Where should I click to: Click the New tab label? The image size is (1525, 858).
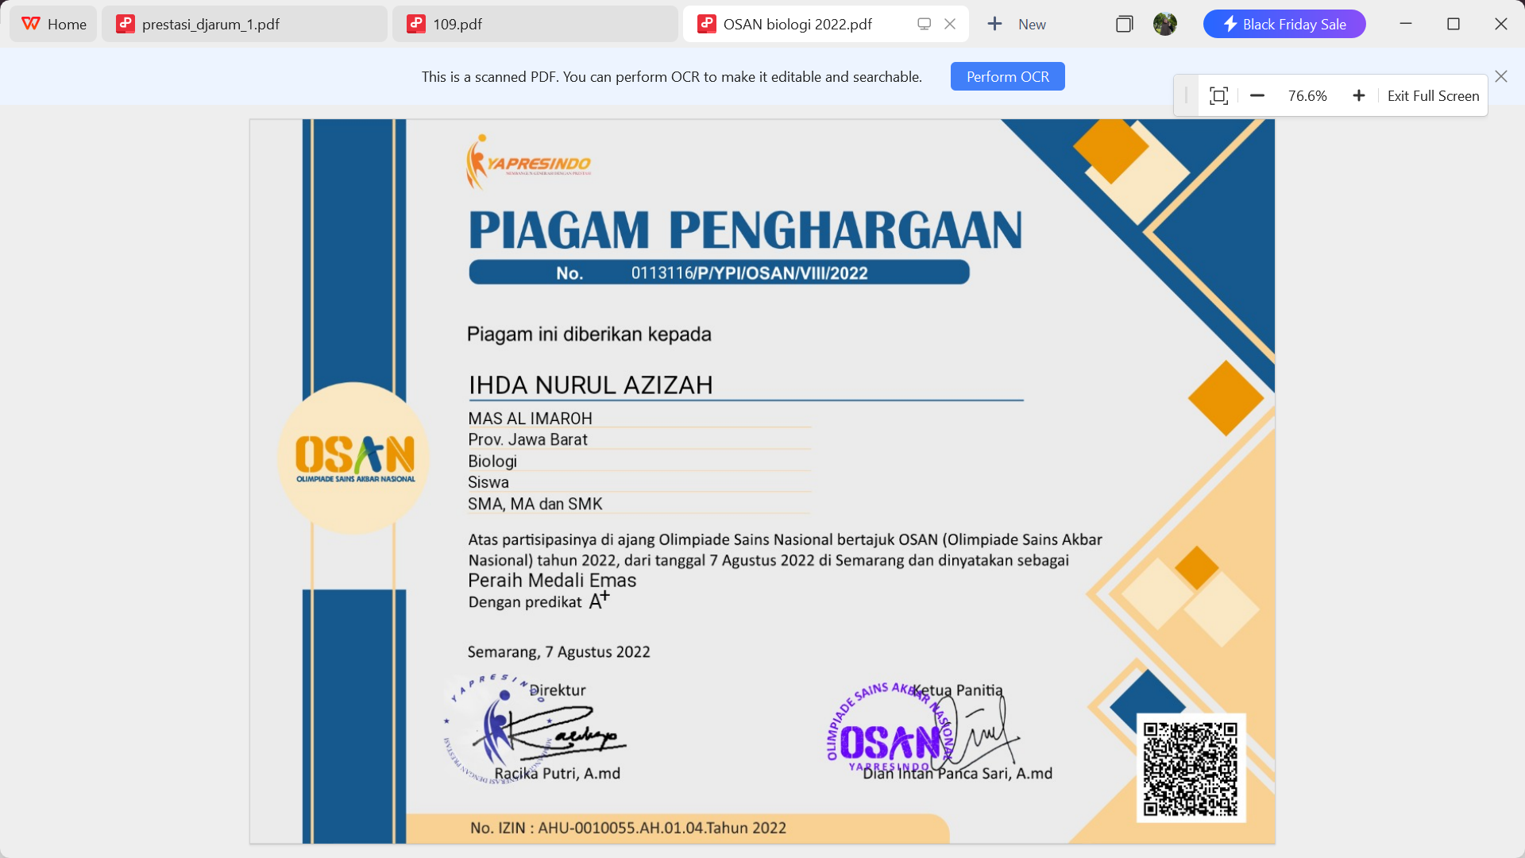[x=1032, y=24]
